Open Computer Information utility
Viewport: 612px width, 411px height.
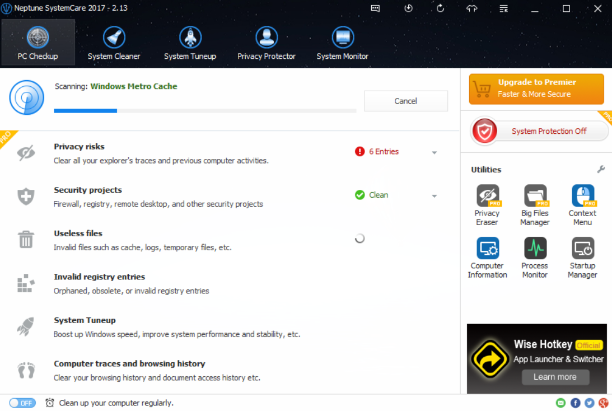tap(487, 258)
